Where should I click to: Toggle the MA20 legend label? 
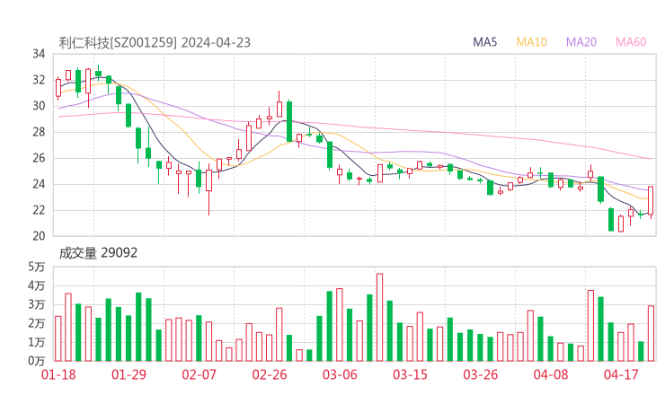pyautogui.click(x=581, y=42)
